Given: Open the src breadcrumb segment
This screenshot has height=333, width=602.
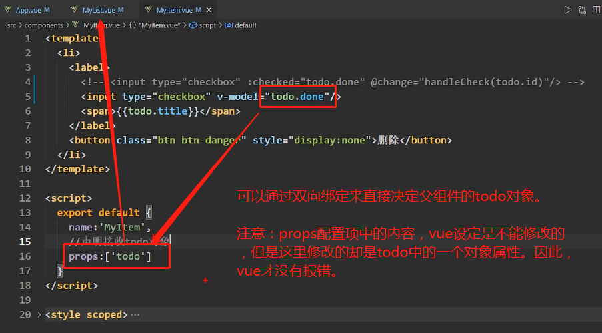Looking at the screenshot, I should click(11, 25).
